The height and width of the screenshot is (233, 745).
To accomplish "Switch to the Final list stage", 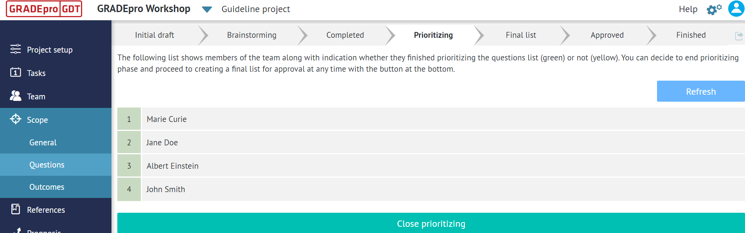I will (521, 35).
